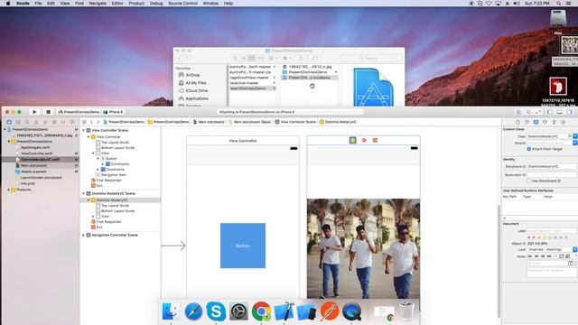
Task: Open the Navigate menu
Action: click(98, 4)
